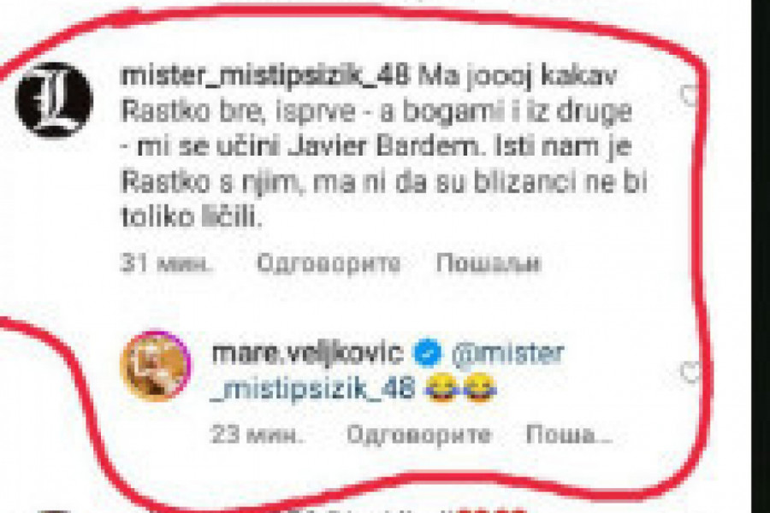
Task: Click the second laughing-crying emoji
Action: [x=480, y=387]
